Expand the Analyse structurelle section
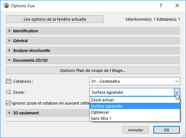Screen dimensions: 186x138 click(93, 50)
